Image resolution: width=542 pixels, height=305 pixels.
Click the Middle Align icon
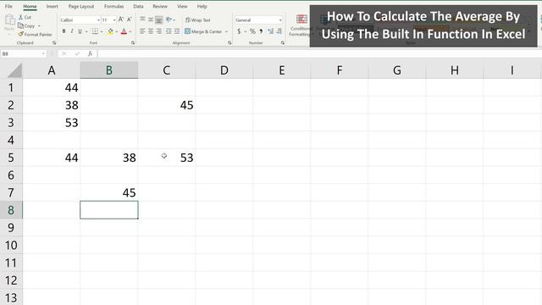[x=151, y=19]
